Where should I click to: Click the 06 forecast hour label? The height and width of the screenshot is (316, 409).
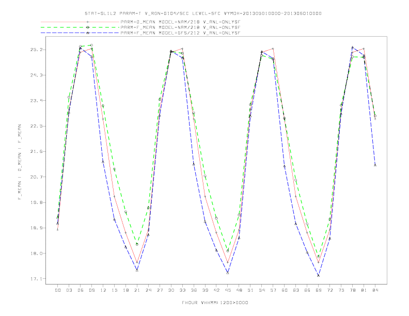pos(81,290)
